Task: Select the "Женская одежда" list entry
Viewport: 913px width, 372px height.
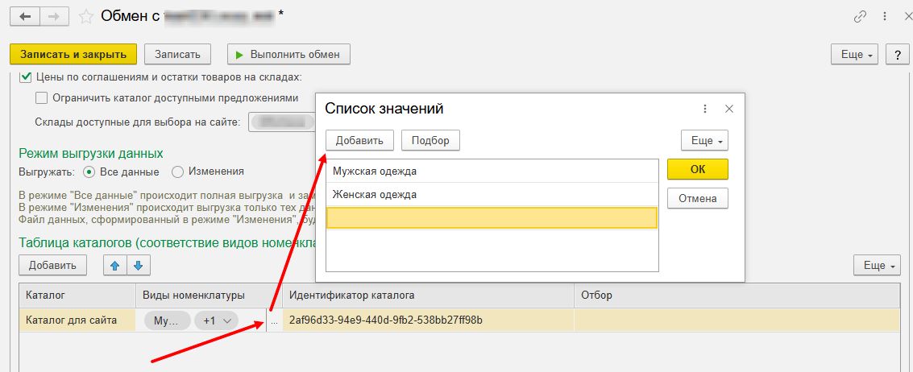Action: pos(492,194)
